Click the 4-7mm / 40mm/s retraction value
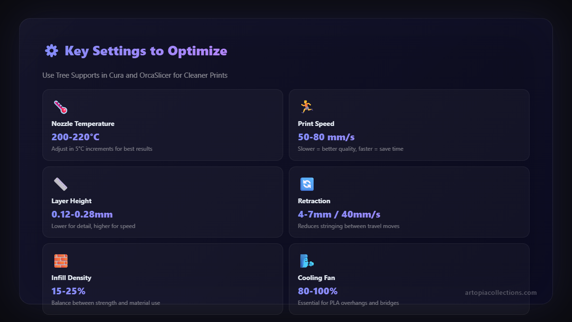572x322 pixels. point(339,214)
